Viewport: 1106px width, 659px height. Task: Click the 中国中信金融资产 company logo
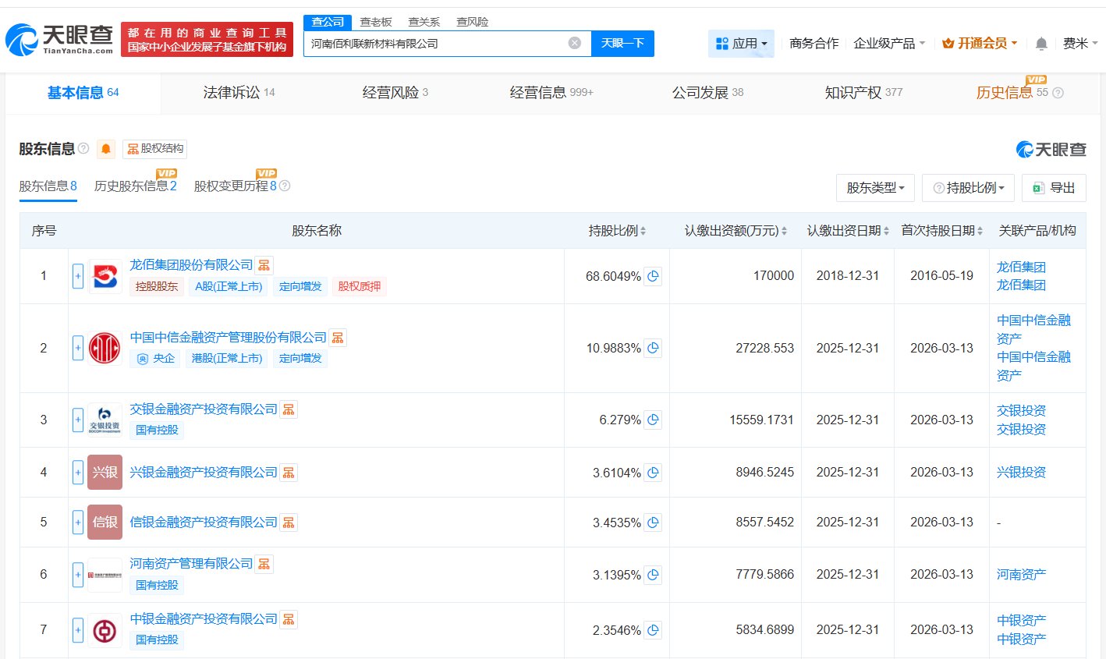pyautogui.click(x=105, y=348)
